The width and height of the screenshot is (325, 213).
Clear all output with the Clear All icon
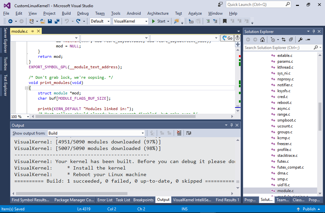(x=179, y=133)
